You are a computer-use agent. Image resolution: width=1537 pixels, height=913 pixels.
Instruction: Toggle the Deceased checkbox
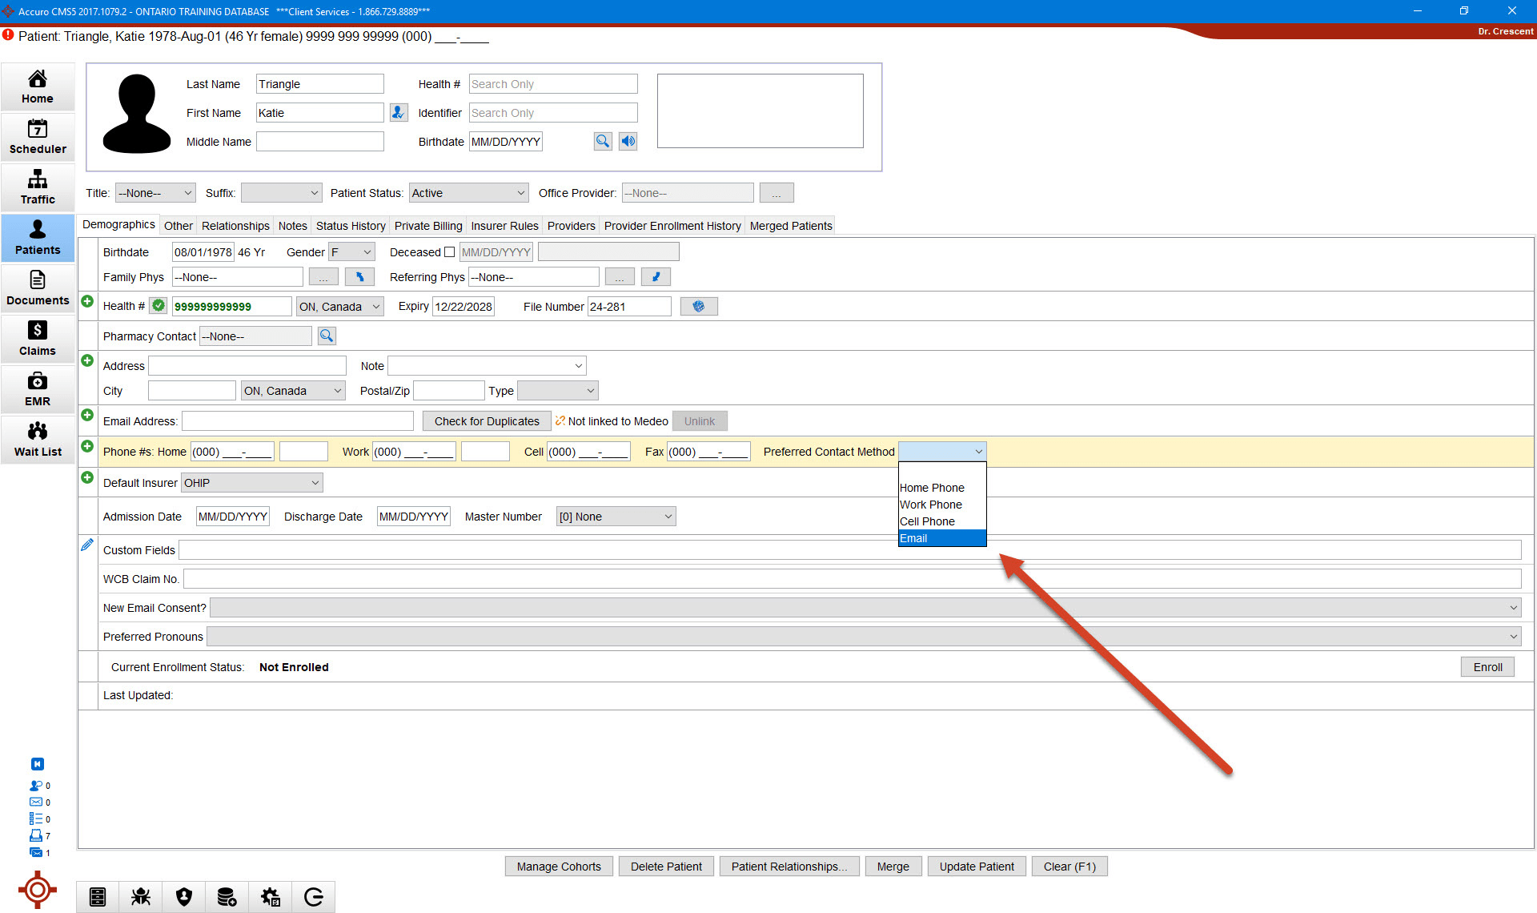pos(449,252)
